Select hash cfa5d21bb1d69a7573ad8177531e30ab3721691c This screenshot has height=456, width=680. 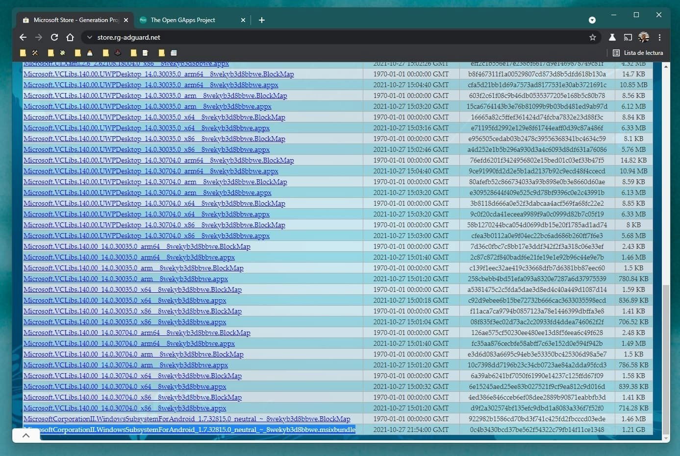pyautogui.click(x=537, y=85)
